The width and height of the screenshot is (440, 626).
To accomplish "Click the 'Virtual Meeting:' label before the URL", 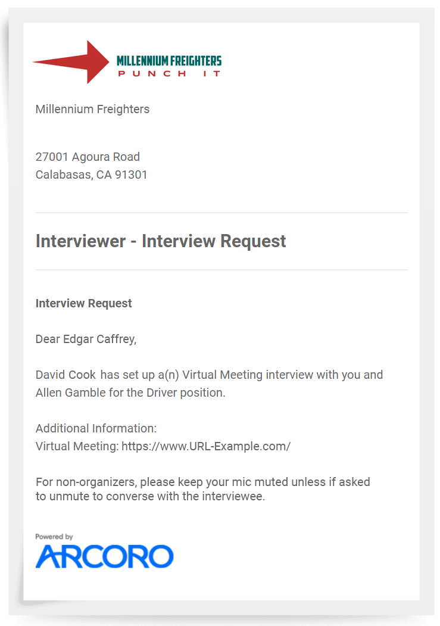I will [x=77, y=446].
